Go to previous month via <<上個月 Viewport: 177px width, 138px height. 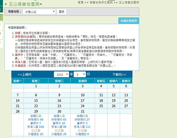(24, 75)
